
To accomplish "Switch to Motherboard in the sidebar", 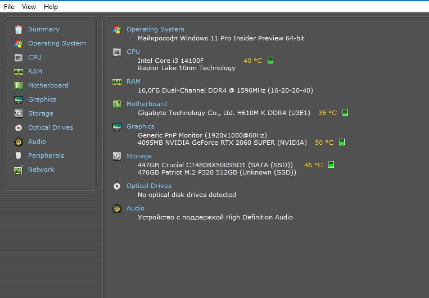I will point(48,85).
